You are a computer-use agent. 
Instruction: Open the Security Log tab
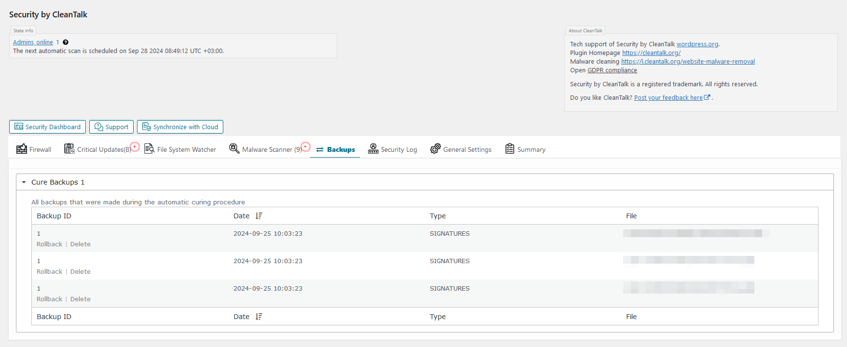click(393, 149)
